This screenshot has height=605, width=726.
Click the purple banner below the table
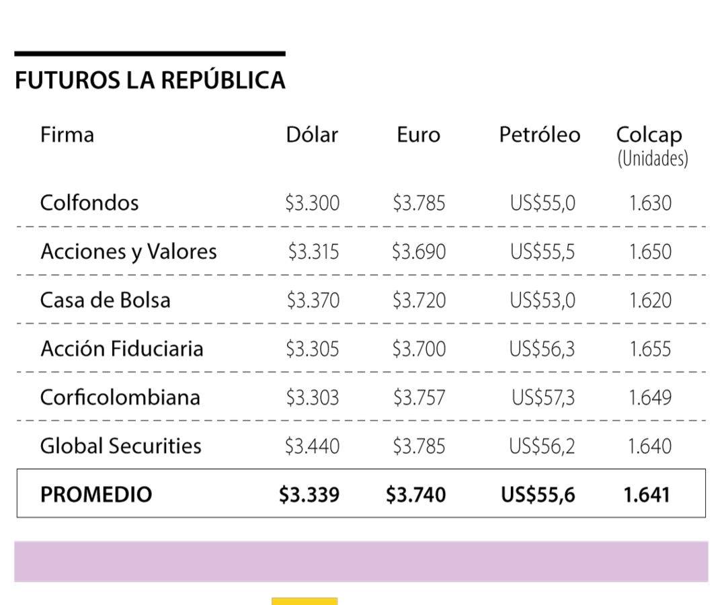click(361, 561)
